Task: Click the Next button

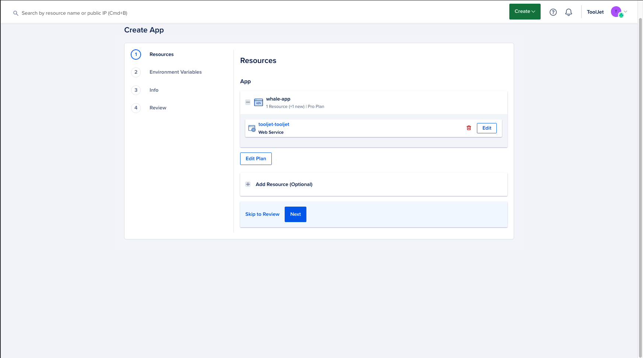Action: point(295,214)
